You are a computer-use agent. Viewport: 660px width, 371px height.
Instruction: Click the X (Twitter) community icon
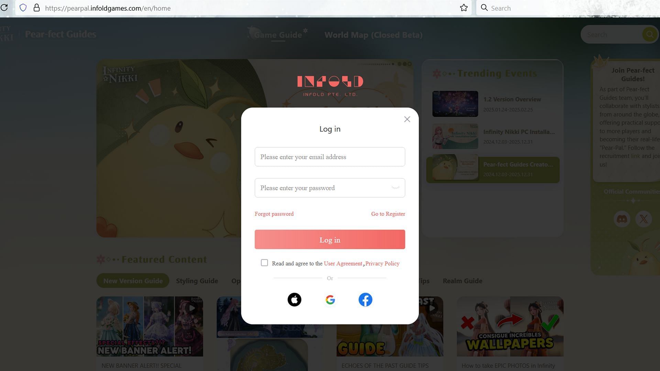[x=644, y=219]
